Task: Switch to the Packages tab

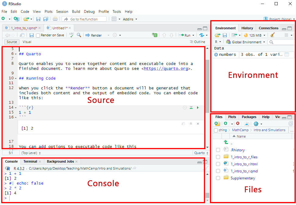Action: (249, 117)
